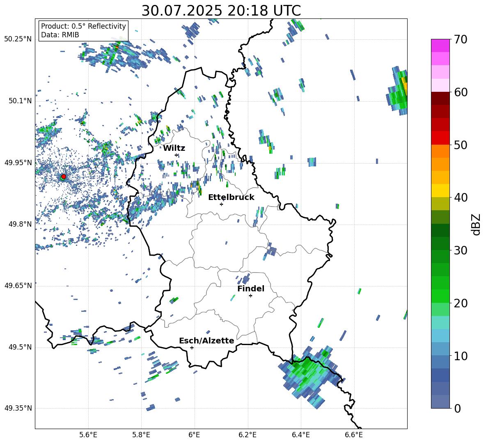Click the colorbar tick label 50
This screenshot has width=486, height=443.
(x=461, y=145)
